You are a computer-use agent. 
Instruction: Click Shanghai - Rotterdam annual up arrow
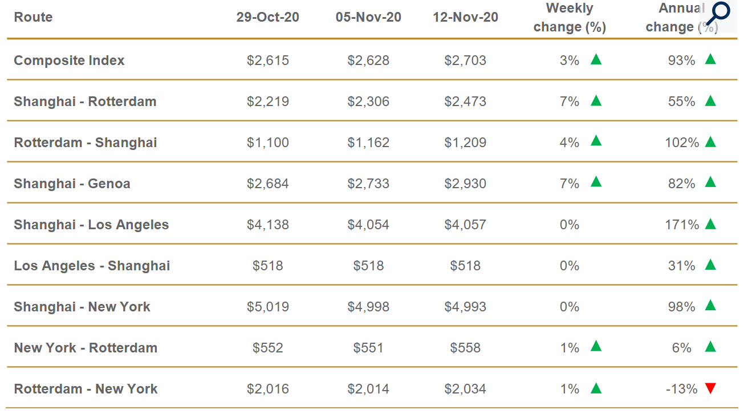pos(710,101)
